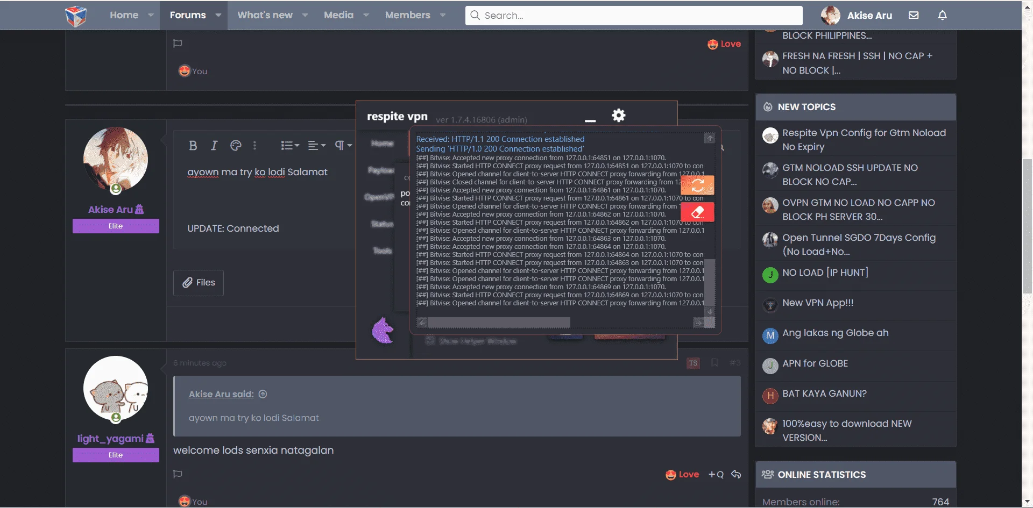The width and height of the screenshot is (1033, 508).
Task: Open the paragraph format dropdown
Action: pyautogui.click(x=343, y=145)
